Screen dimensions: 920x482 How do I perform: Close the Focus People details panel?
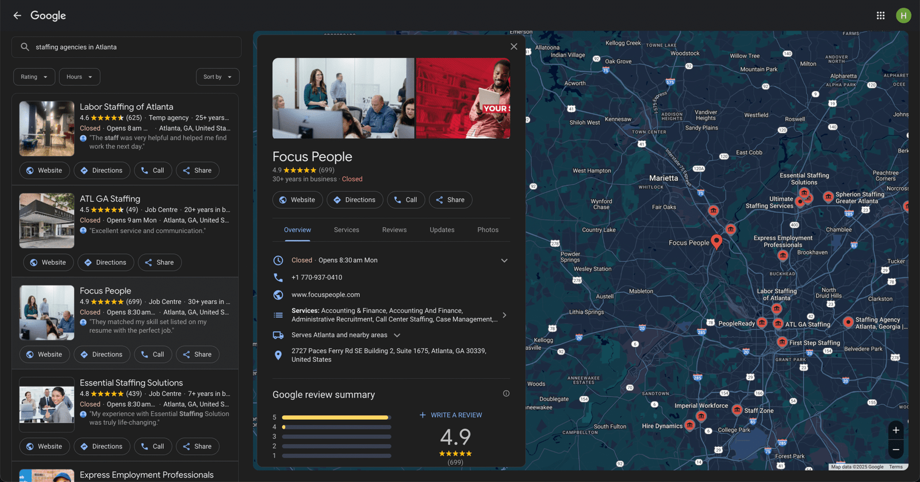click(x=513, y=47)
